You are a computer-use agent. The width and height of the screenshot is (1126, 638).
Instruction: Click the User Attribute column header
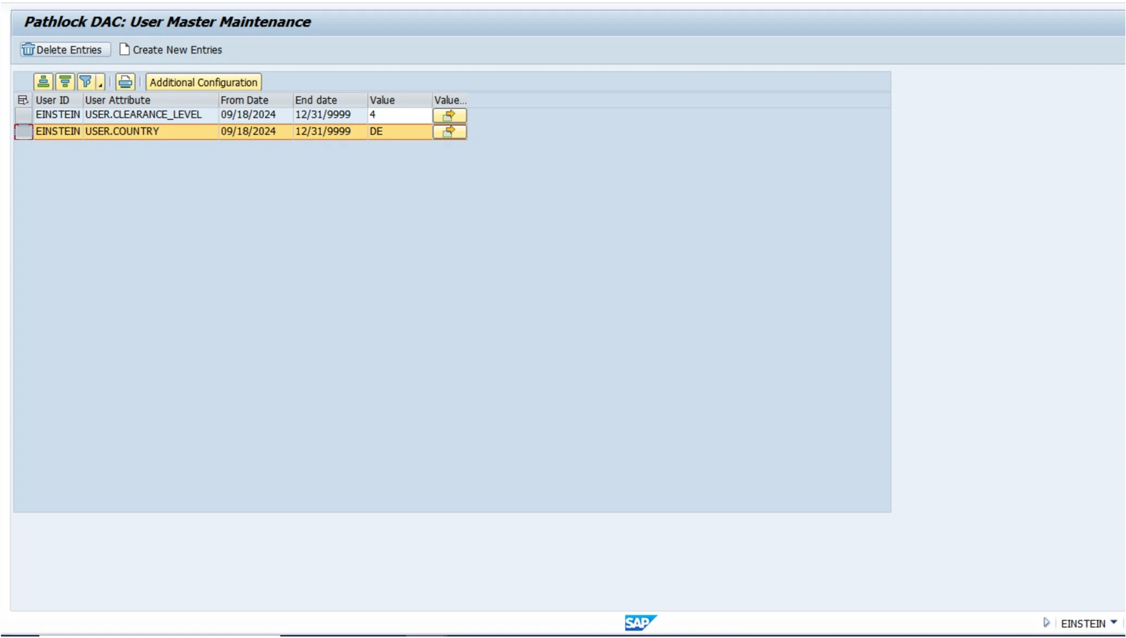[x=151, y=100]
